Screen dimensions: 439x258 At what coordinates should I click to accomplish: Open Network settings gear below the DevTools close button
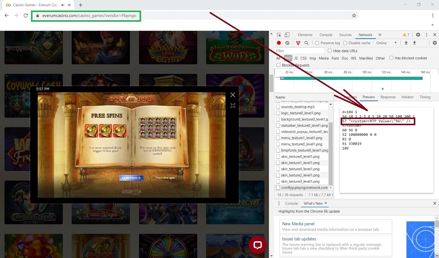(x=435, y=43)
